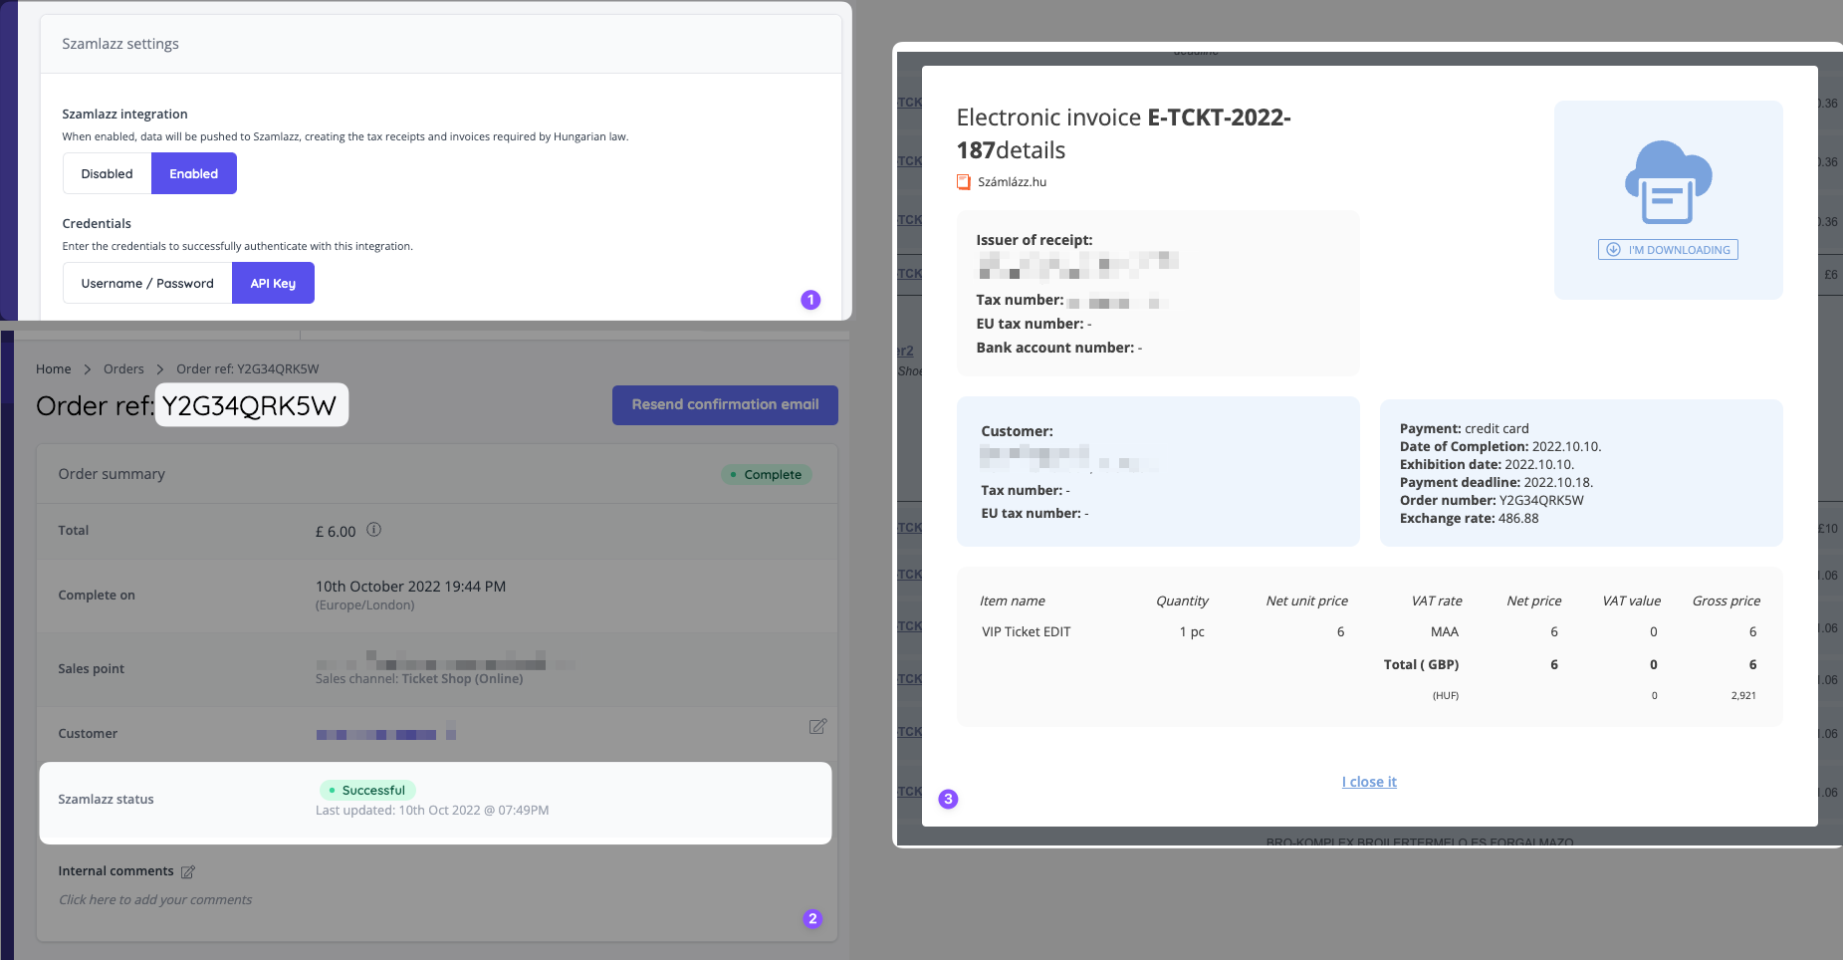Click the info icon beside Total £6.00
This screenshot has height=960, width=1843.
373,530
